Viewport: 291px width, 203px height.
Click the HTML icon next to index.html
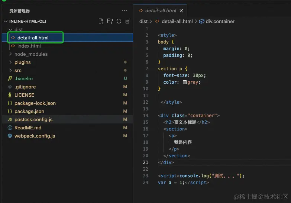[13, 46]
